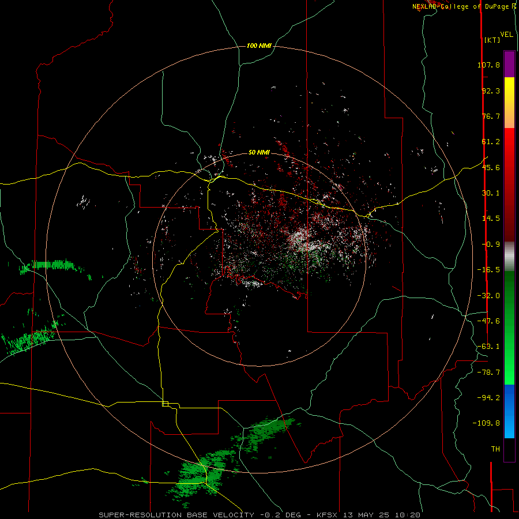Viewport: 519px width, 519px height.
Task: Pick the purple segment of the color bar
Action: [x=509, y=64]
